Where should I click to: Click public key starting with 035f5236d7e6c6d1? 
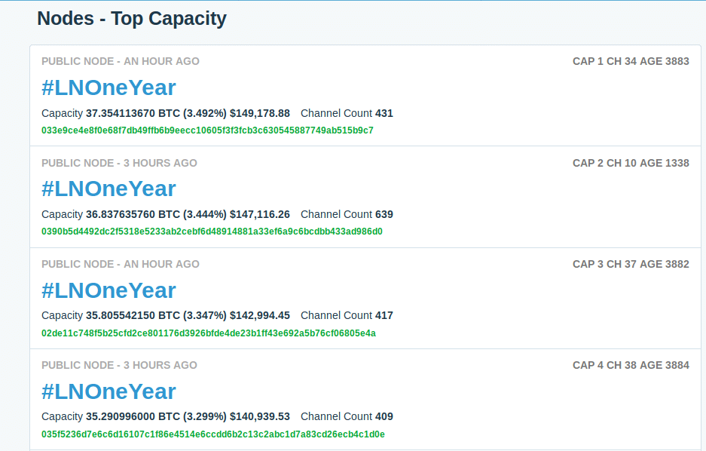[x=213, y=434]
